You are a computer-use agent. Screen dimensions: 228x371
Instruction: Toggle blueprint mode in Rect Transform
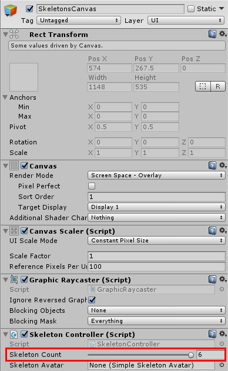[x=203, y=86]
